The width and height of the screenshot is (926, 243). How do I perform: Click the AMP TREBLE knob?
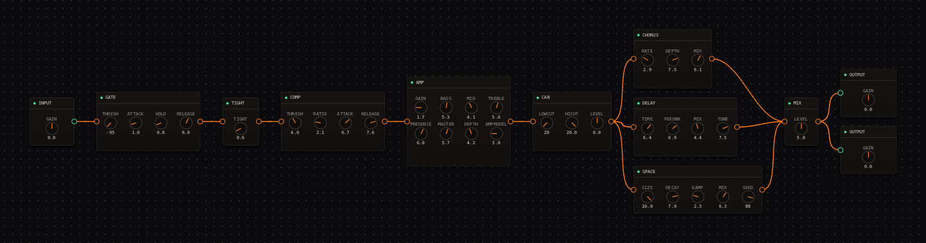(x=496, y=107)
